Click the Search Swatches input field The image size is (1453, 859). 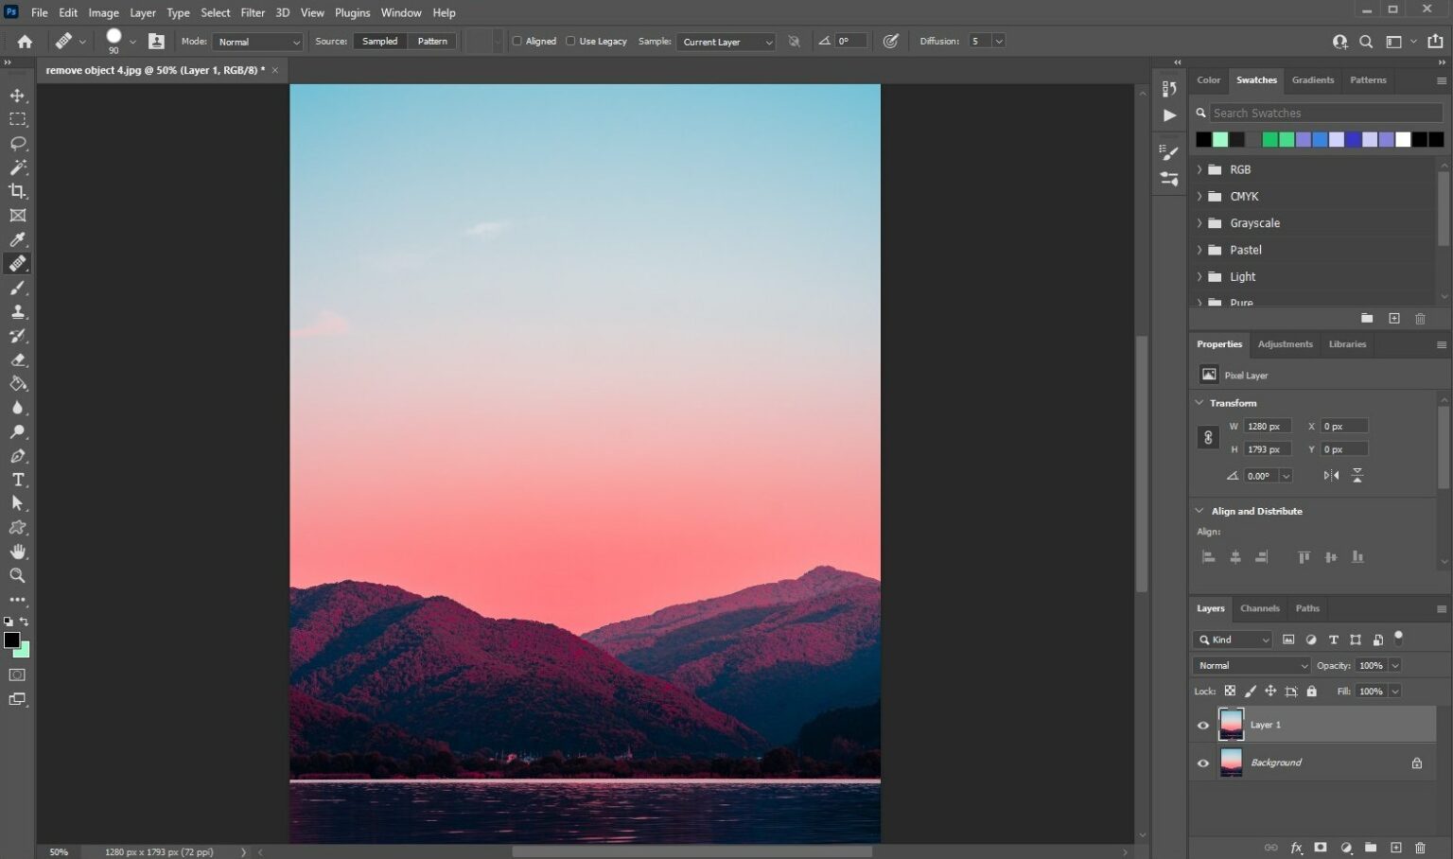1322,113
